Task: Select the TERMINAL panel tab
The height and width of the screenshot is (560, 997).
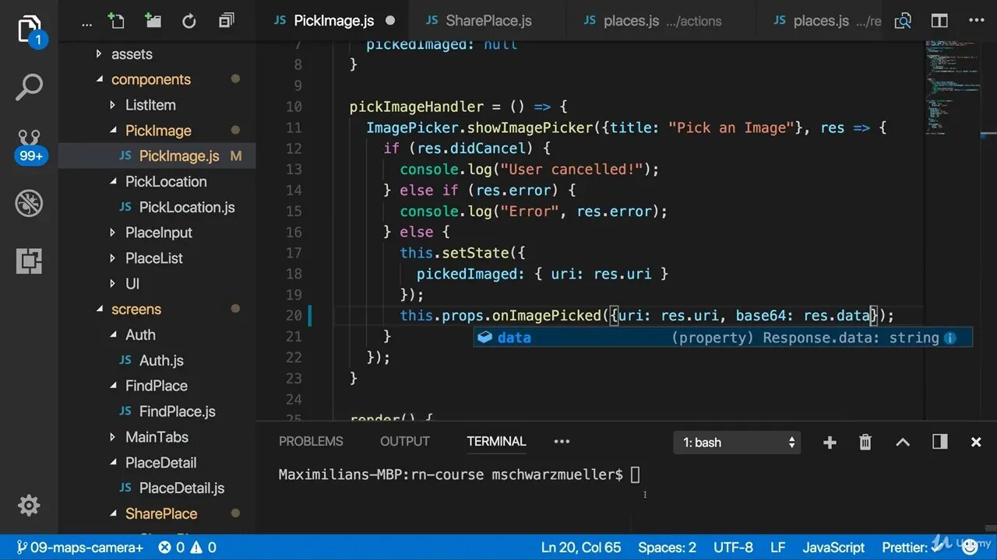Action: [x=496, y=441]
